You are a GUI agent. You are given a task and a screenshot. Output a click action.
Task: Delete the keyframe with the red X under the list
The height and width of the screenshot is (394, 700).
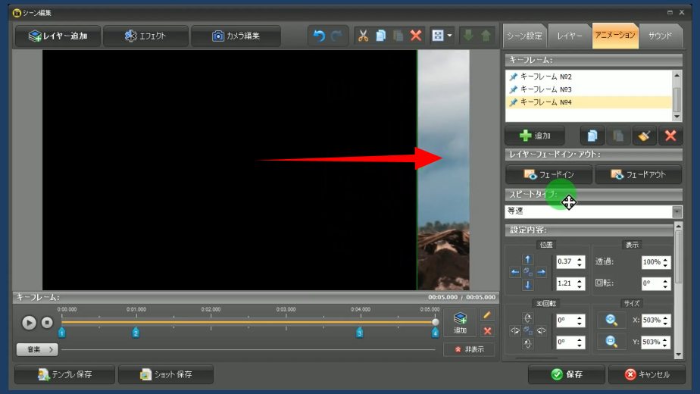pyautogui.click(x=670, y=136)
